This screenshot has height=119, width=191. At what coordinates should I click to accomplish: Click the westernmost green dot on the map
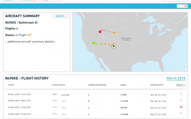[88, 42]
